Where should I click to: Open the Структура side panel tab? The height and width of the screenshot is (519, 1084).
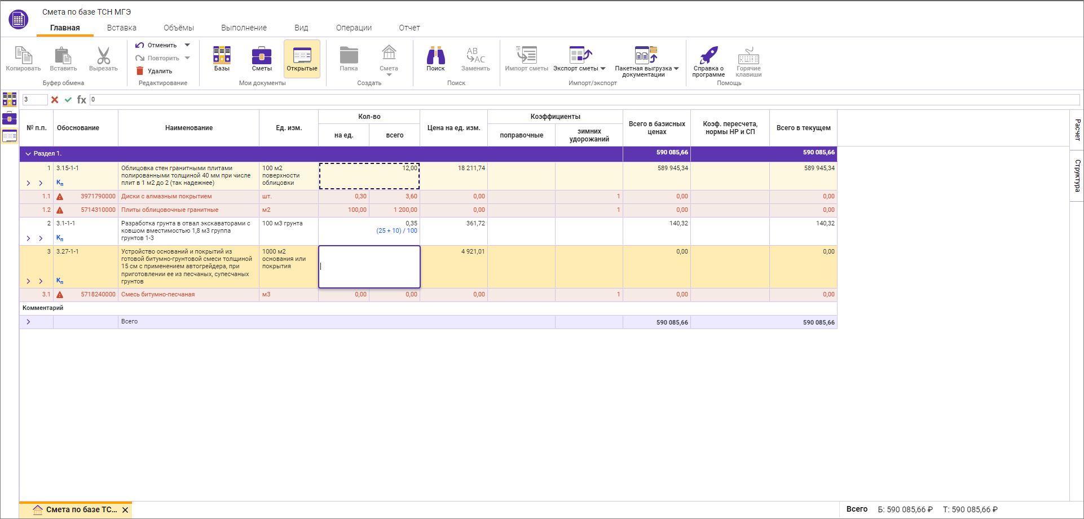(x=1077, y=175)
